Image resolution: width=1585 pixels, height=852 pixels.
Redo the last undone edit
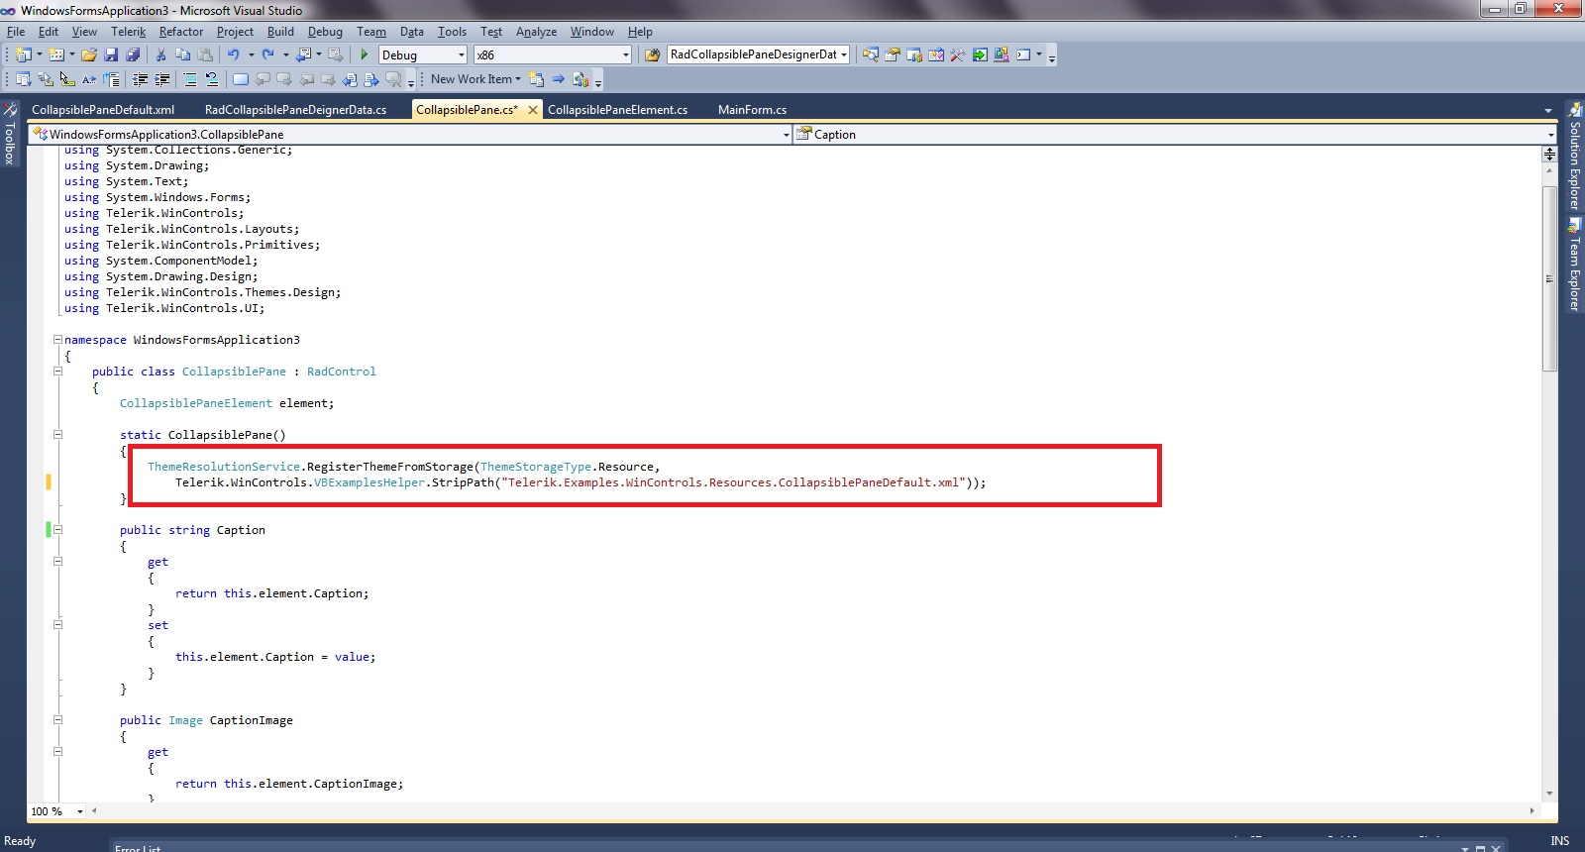[267, 54]
